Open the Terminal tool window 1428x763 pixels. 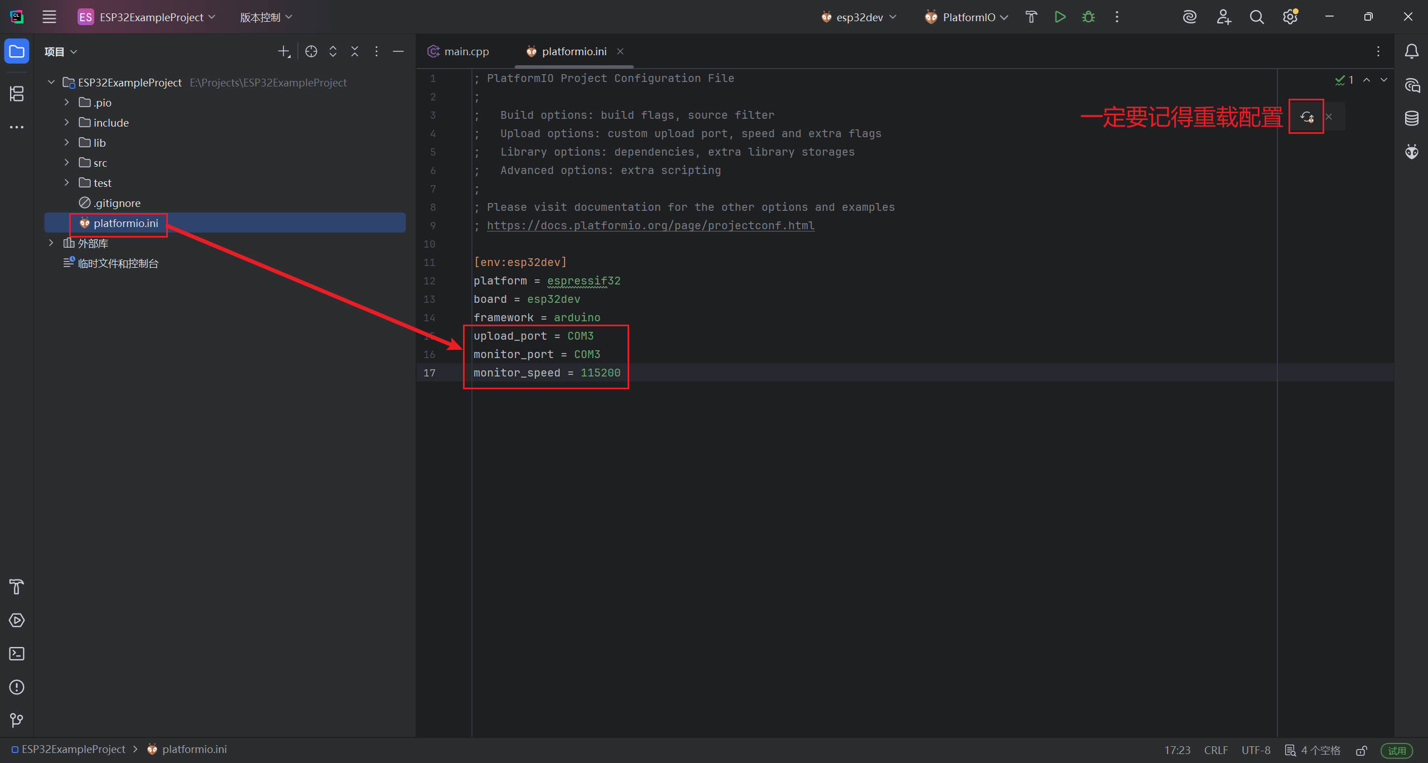(x=17, y=654)
